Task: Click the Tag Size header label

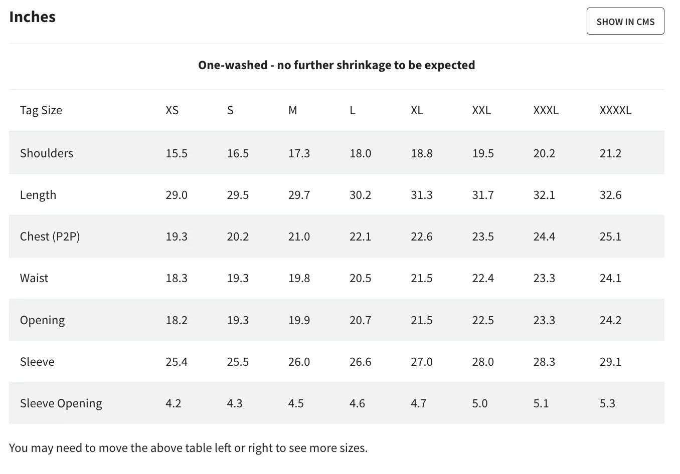Action: click(41, 110)
